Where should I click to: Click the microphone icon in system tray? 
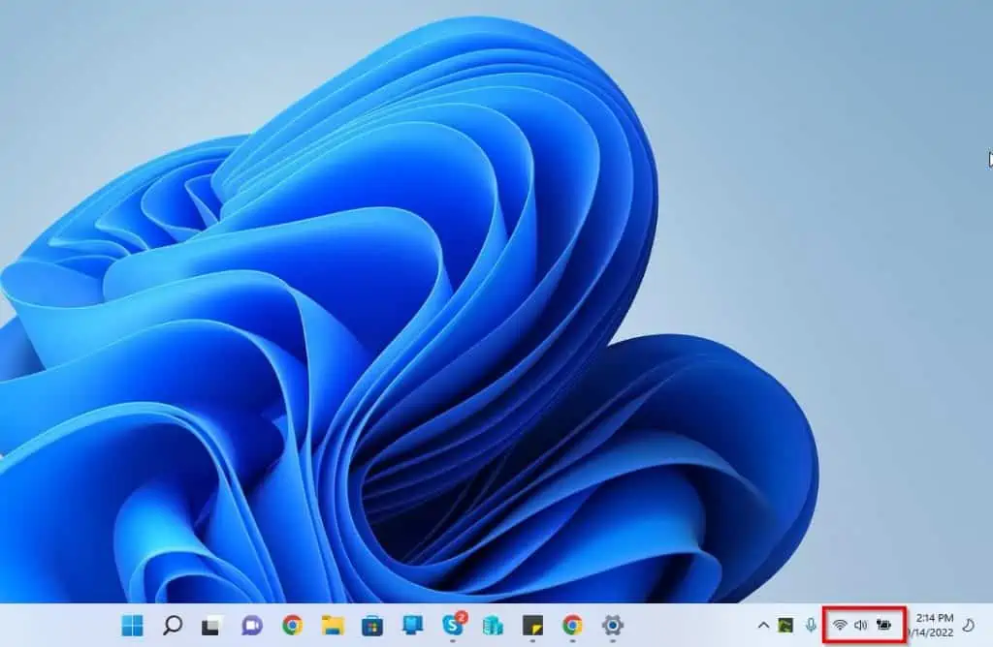point(811,626)
